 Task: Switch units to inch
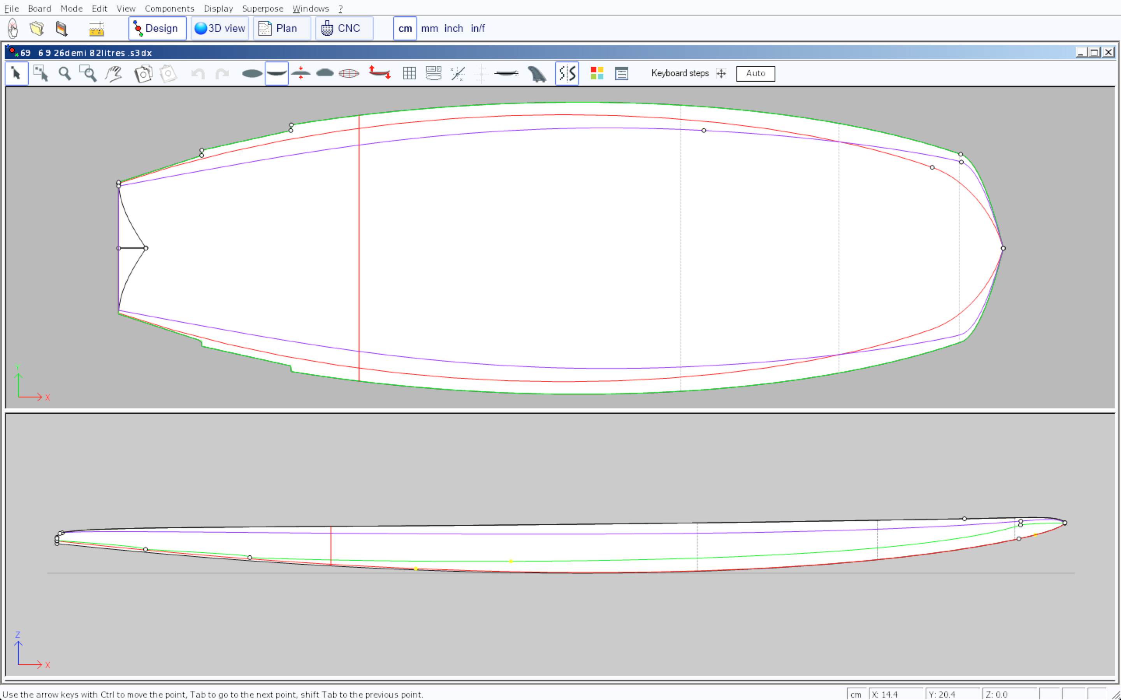coord(453,29)
